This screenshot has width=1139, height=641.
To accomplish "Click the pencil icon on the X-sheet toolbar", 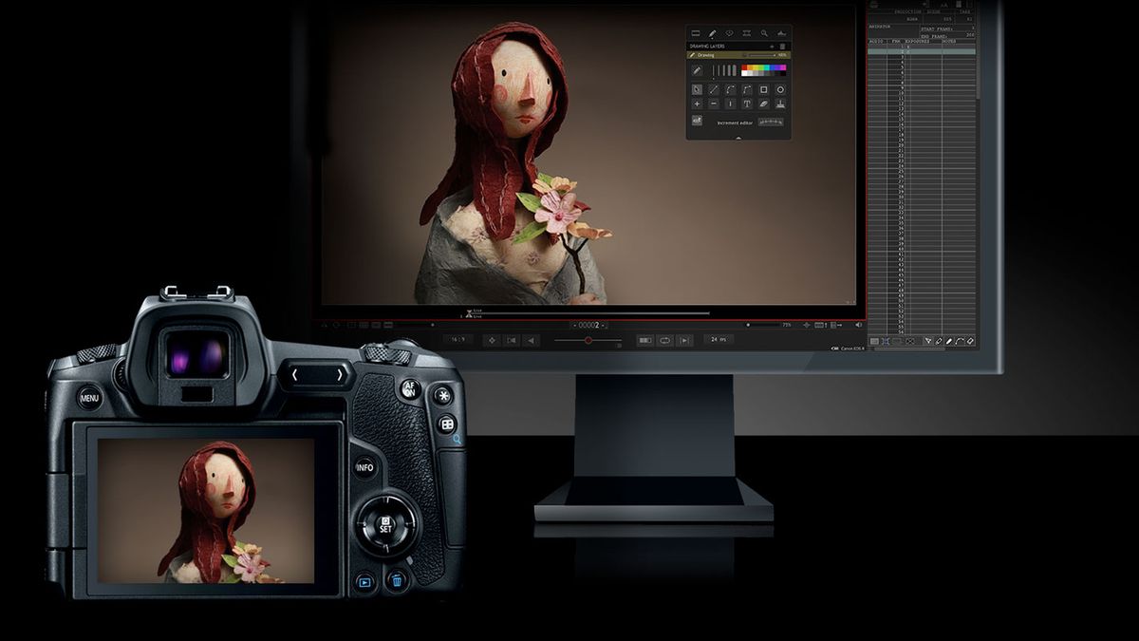I will (939, 340).
